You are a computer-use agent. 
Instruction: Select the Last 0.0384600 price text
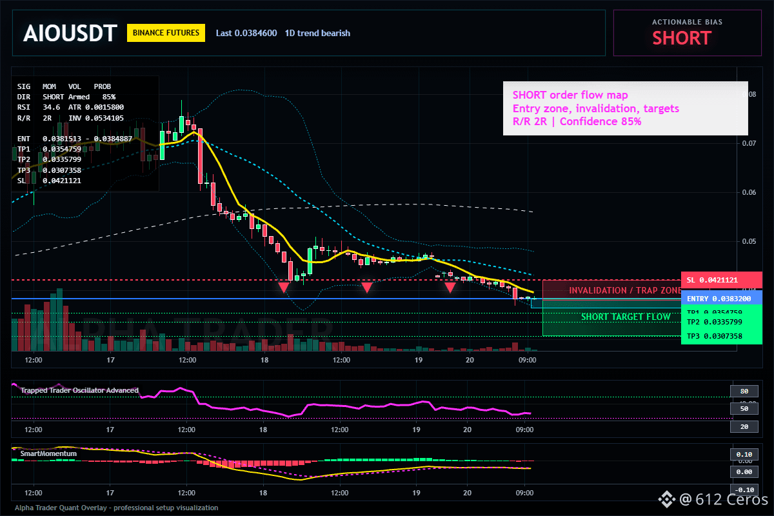point(246,33)
